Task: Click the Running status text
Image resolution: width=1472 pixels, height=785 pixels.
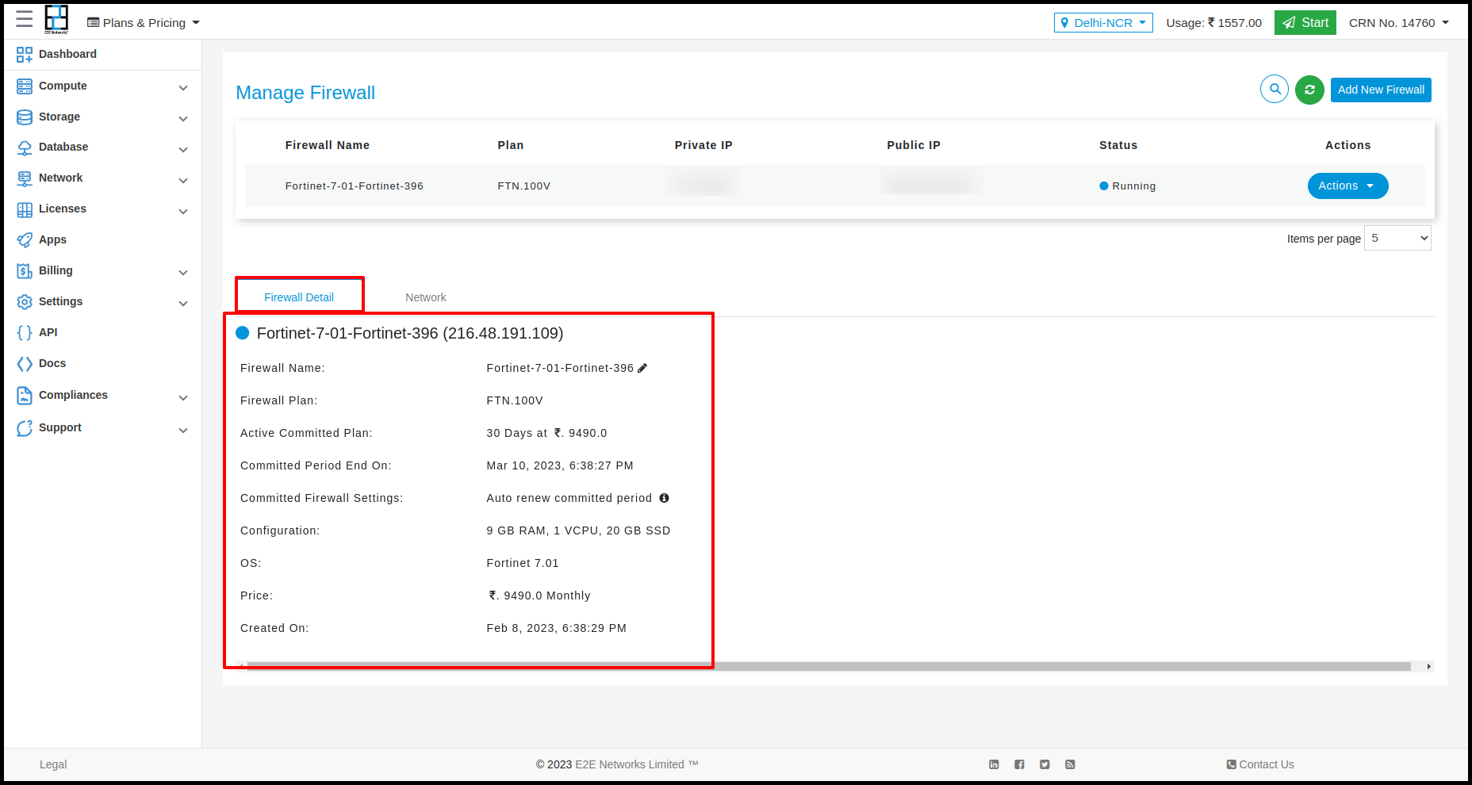Action: [x=1133, y=186]
